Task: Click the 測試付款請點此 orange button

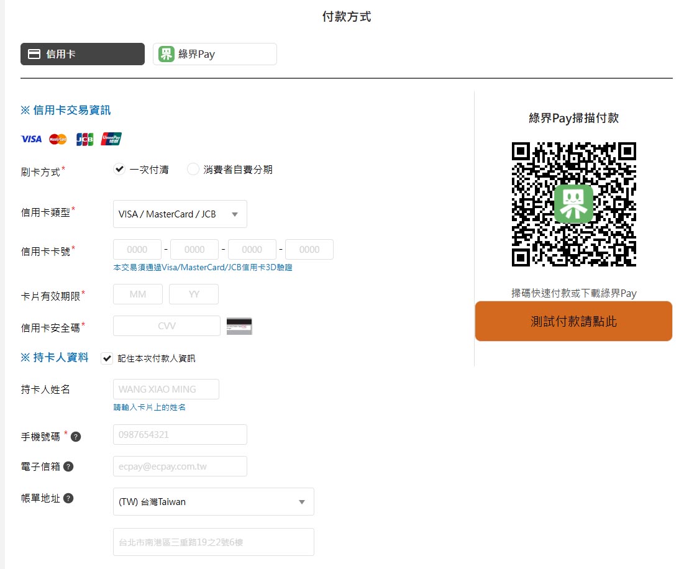Action: pyautogui.click(x=573, y=321)
